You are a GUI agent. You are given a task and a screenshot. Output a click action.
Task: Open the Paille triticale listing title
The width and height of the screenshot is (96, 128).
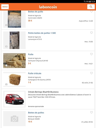click(35, 73)
